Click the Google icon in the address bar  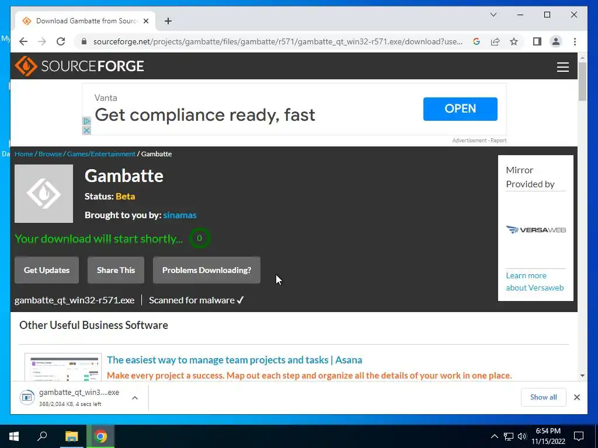477,41
